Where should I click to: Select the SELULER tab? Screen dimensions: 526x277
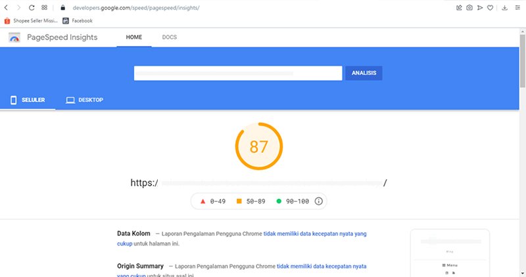pos(28,100)
